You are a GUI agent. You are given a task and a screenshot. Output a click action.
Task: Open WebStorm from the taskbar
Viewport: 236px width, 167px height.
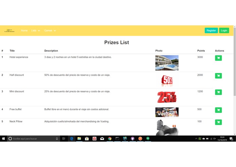(125, 139)
